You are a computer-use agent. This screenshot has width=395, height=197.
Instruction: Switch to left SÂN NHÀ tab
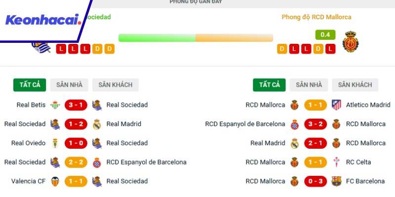69,85
